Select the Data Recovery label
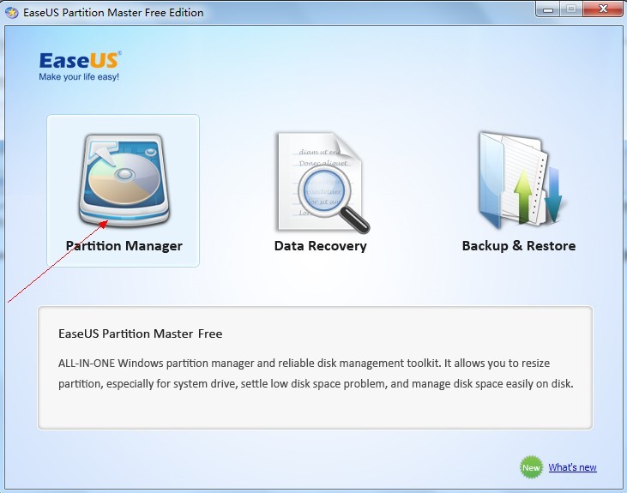The width and height of the screenshot is (627, 493). [x=320, y=246]
